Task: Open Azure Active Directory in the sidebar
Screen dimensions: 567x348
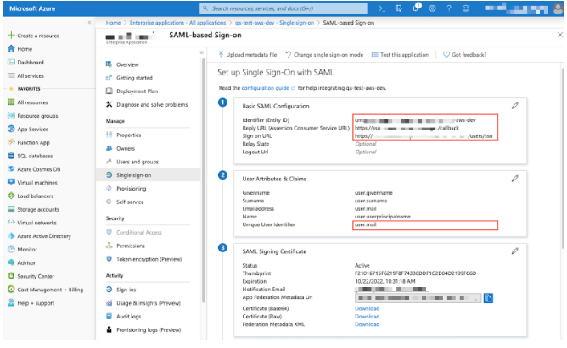Action: [44, 235]
